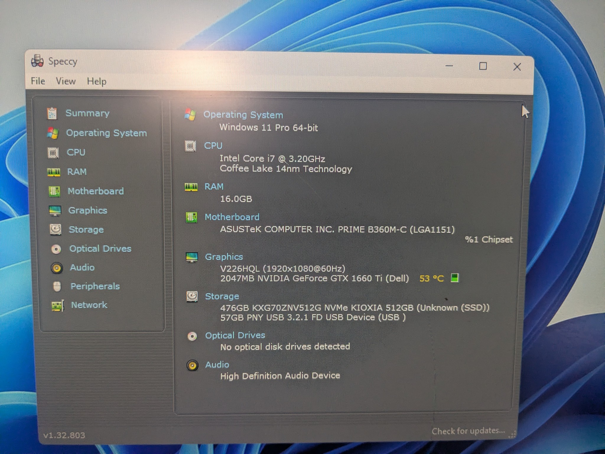This screenshot has height=454, width=605.
Task: Open the Motherboard heading link in summary
Action: pyautogui.click(x=232, y=217)
